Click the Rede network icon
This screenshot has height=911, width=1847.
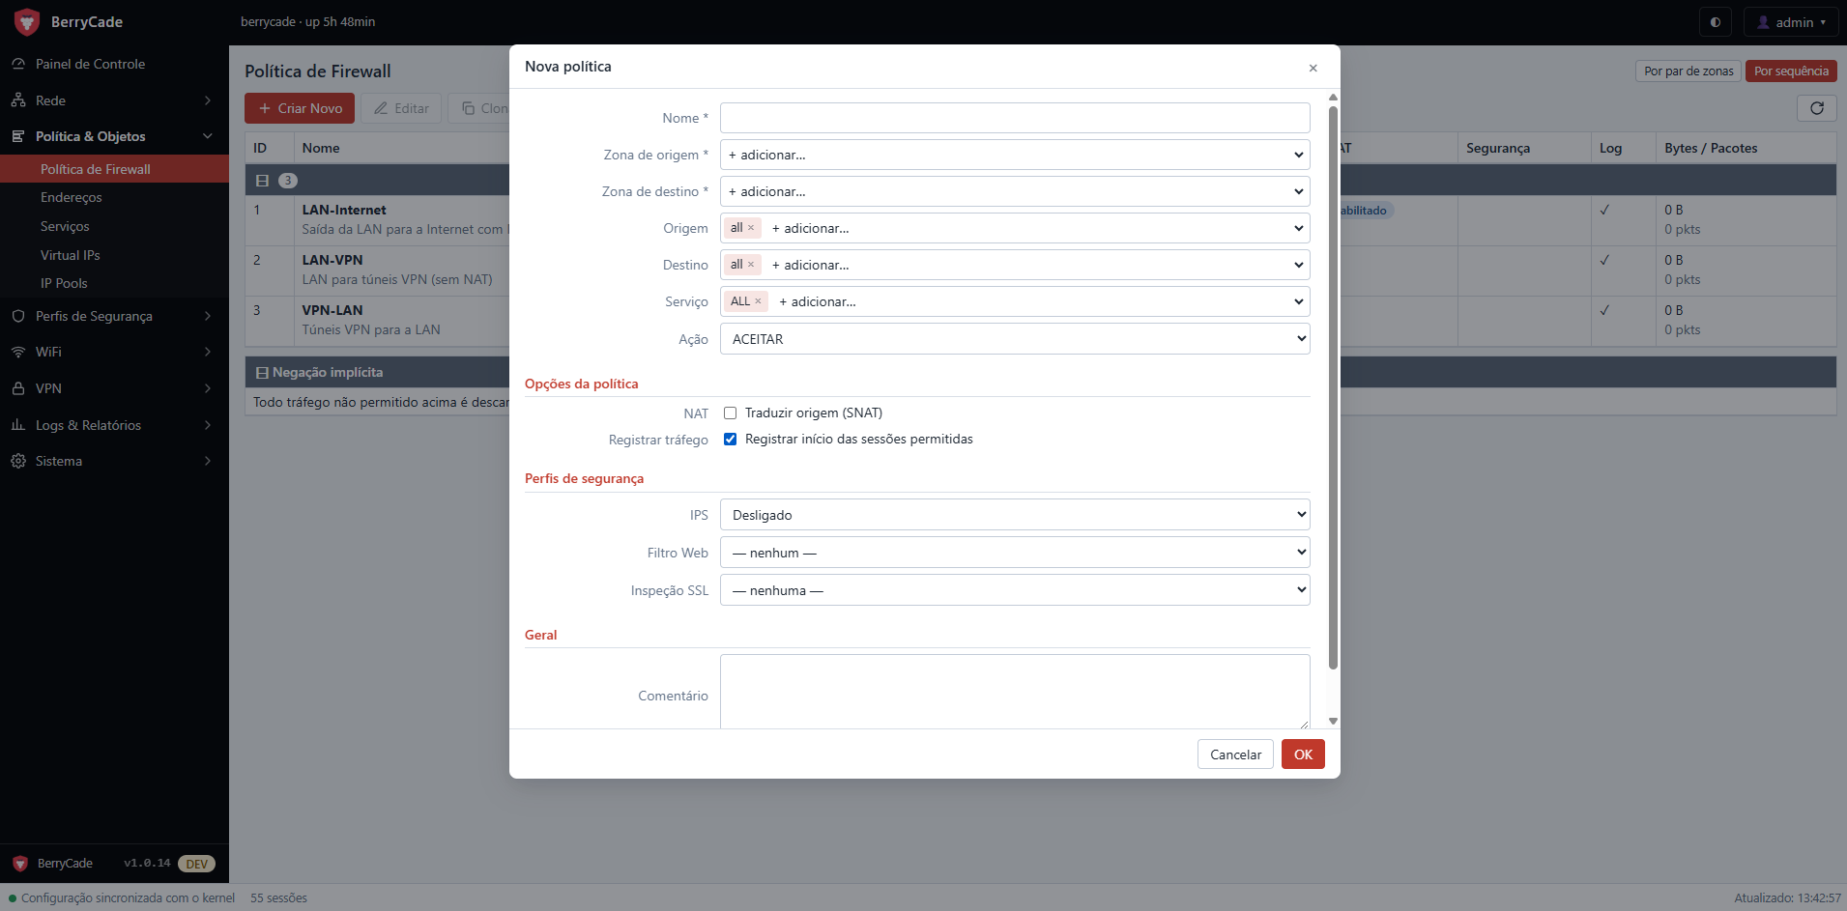[18, 100]
